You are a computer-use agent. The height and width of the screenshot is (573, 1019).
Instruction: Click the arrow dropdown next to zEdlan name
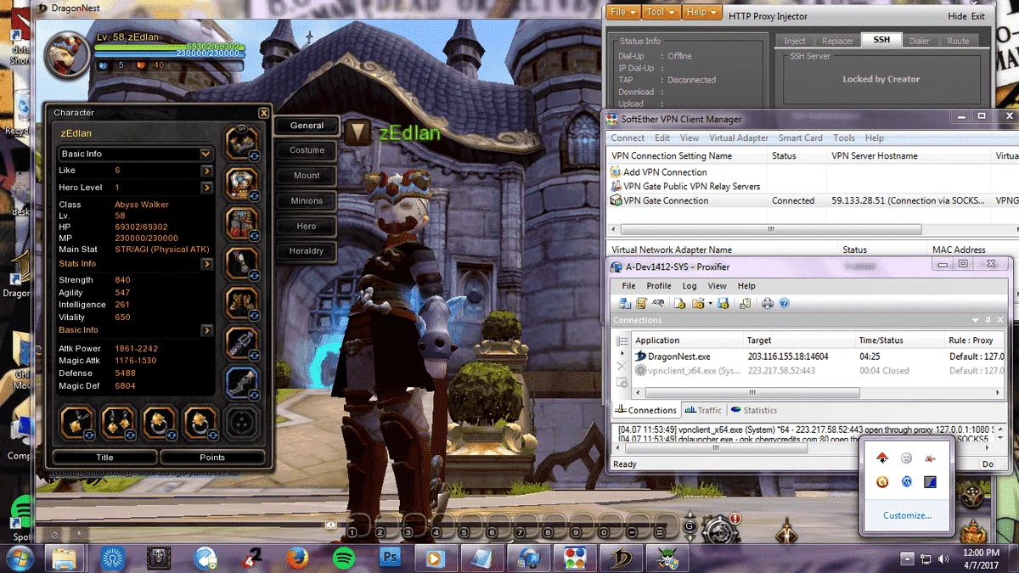coord(357,132)
